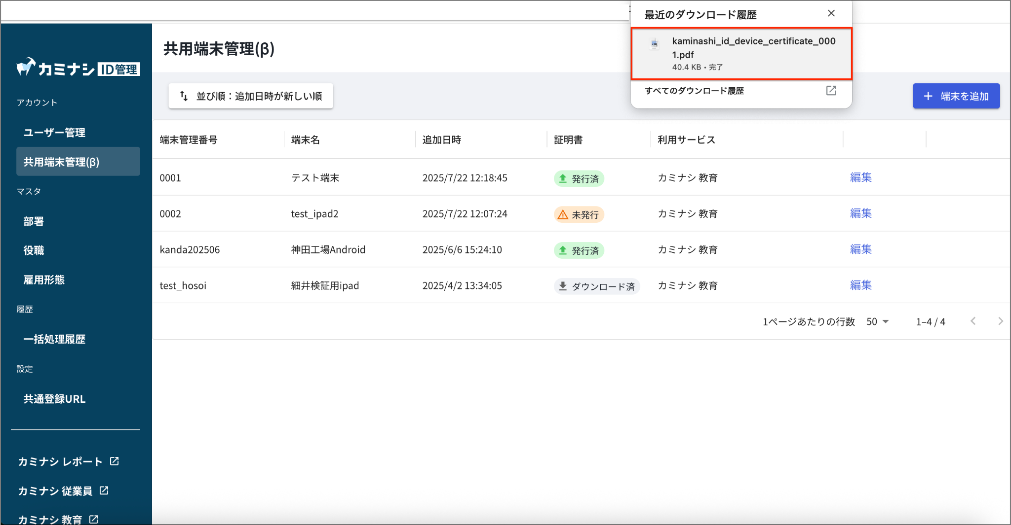The image size is (1011, 525).
Task: Open all download history external-link icon
Action: [831, 91]
